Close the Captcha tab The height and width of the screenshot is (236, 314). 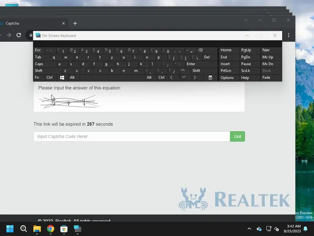63,23
